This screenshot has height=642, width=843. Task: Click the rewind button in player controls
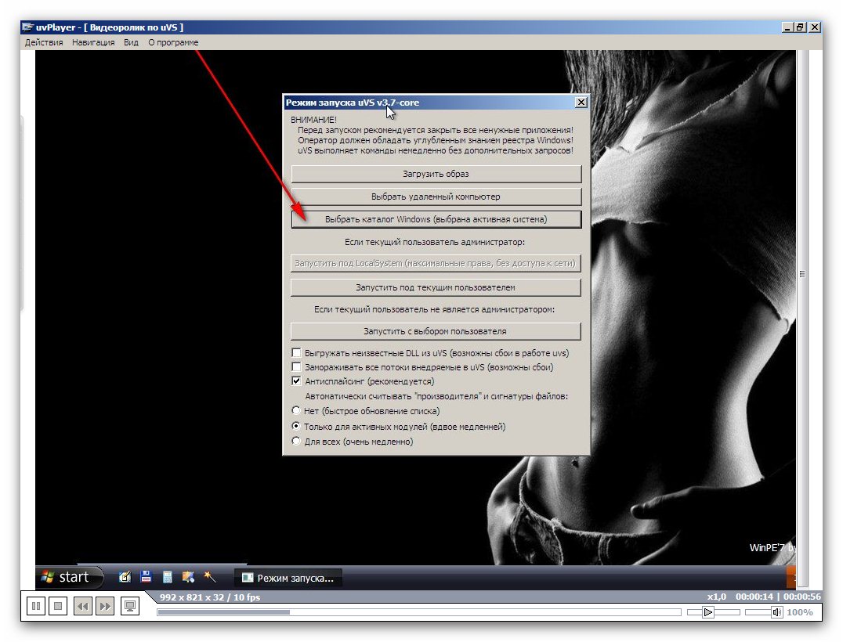[x=82, y=605]
